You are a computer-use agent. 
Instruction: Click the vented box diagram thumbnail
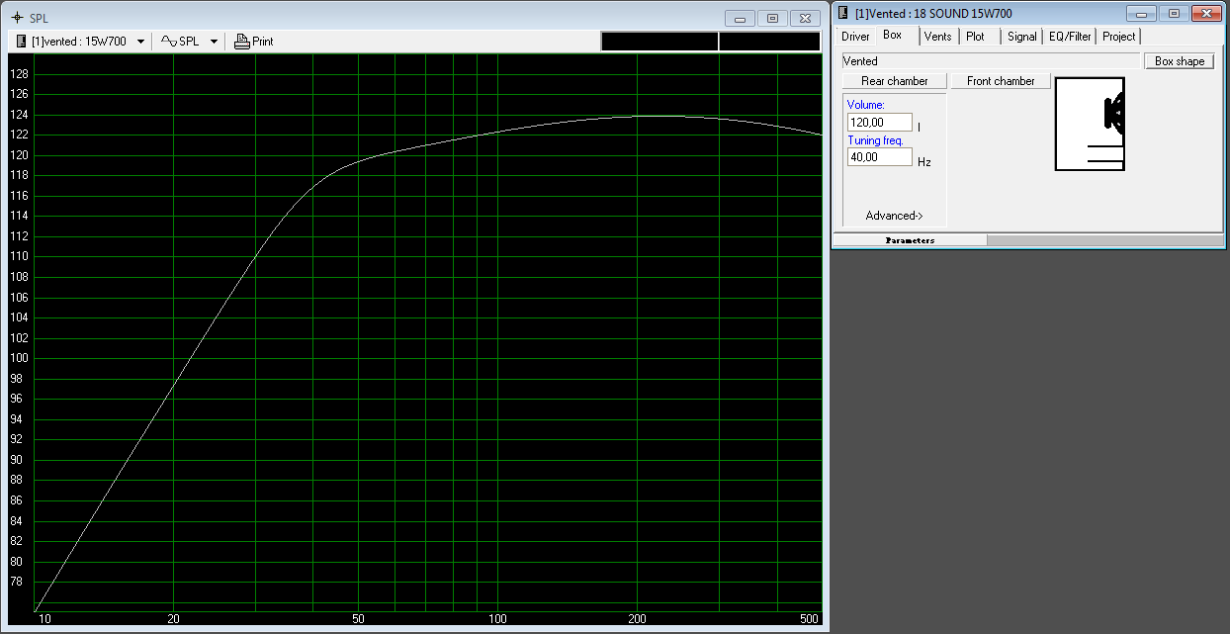pyautogui.click(x=1090, y=124)
